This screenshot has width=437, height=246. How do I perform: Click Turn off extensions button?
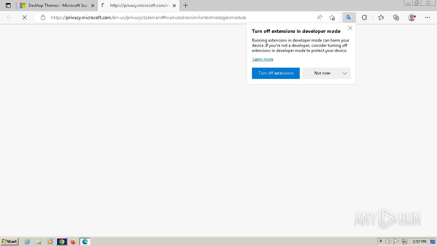coord(276,73)
